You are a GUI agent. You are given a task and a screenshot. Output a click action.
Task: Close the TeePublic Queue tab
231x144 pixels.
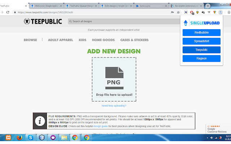click(96, 6)
